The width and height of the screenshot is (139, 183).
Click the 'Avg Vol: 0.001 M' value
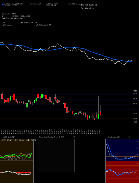coord(89,5)
